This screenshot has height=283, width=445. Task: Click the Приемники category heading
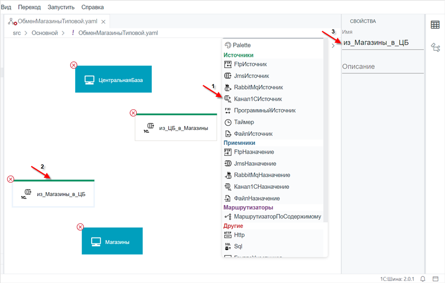239,143
